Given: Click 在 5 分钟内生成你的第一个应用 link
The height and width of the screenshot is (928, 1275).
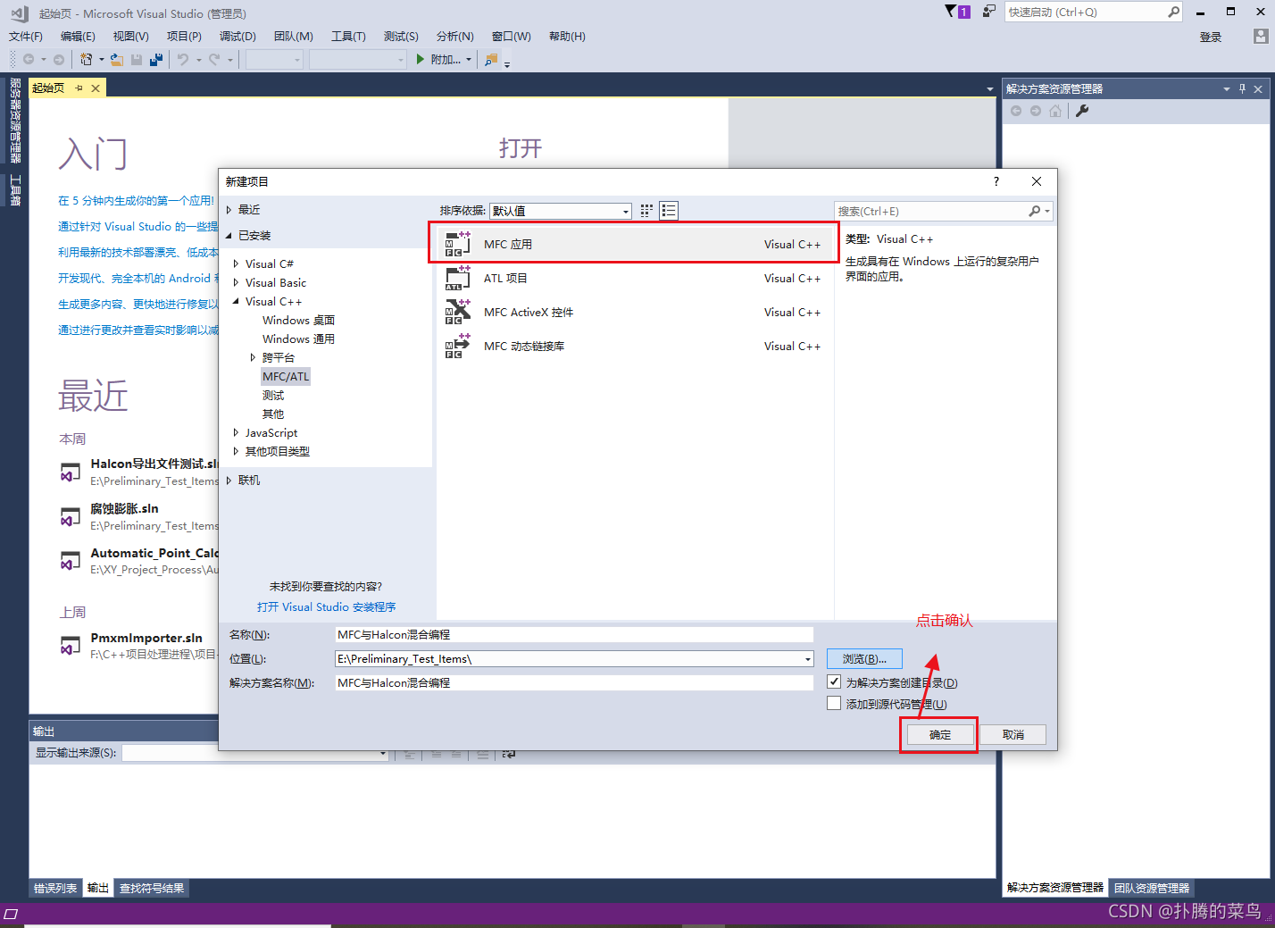Looking at the screenshot, I should 137,200.
